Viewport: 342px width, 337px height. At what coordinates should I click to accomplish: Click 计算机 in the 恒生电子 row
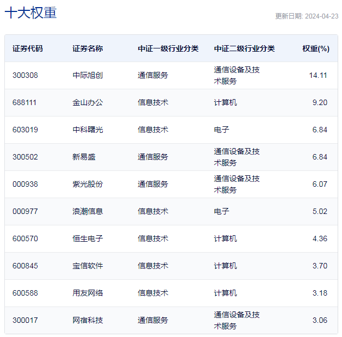coord(225,238)
